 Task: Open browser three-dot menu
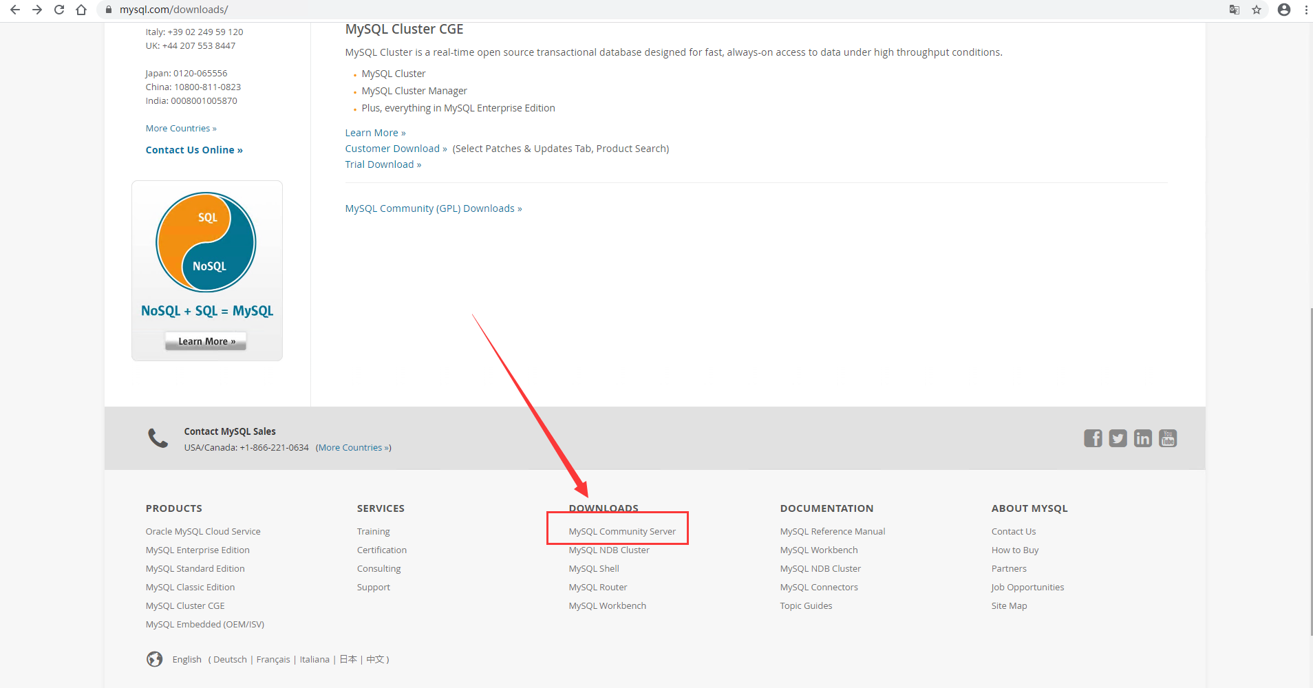point(1306,10)
